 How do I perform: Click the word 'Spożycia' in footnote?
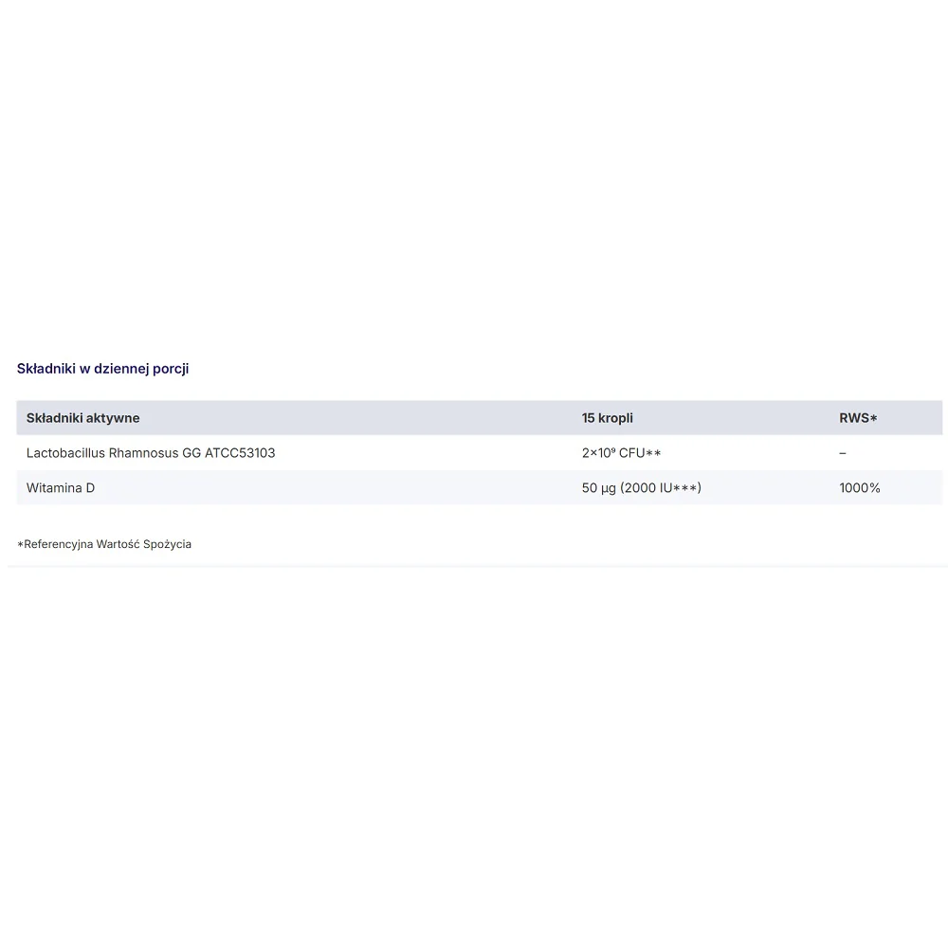(x=168, y=544)
